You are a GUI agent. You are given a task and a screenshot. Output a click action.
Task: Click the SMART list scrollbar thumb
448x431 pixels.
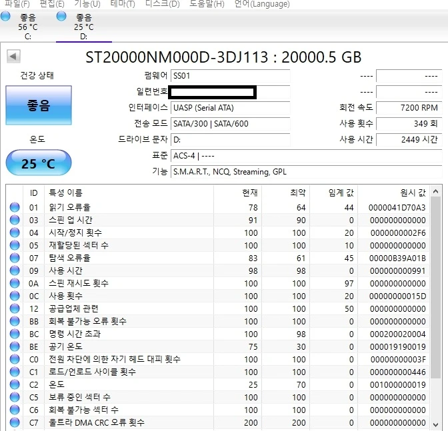(436, 288)
